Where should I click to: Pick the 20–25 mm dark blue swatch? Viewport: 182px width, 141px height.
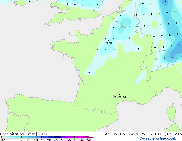coord(51,137)
